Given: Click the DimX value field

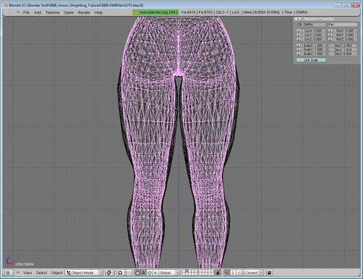Looking at the screenshot, I should tap(343, 46).
